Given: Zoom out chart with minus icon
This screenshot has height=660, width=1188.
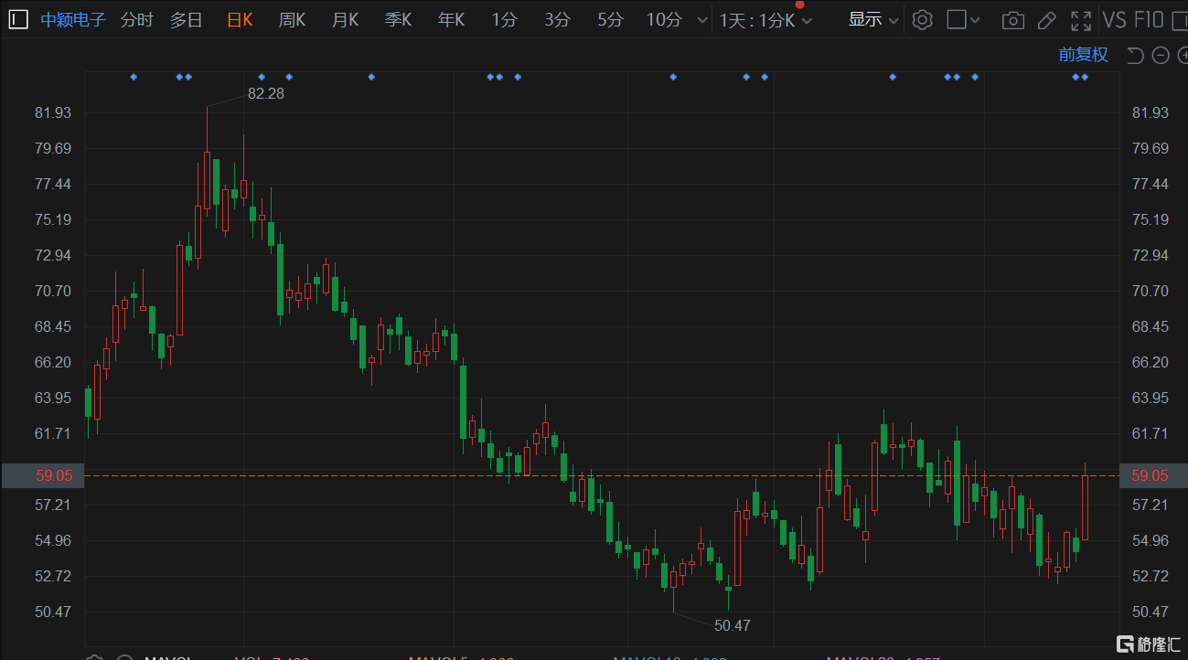Looking at the screenshot, I should click(x=1161, y=56).
